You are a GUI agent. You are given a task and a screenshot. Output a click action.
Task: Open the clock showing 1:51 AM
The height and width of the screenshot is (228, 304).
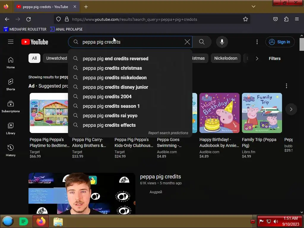tap(290, 221)
